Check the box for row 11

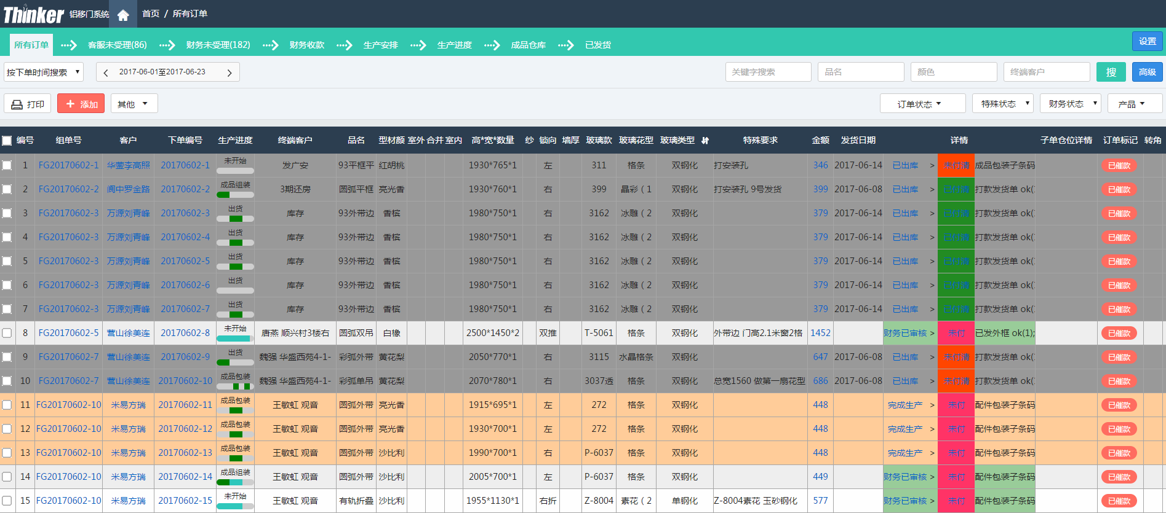tap(7, 405)
